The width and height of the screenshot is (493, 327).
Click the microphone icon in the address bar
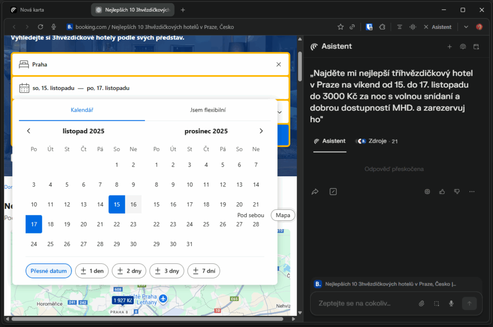53,27
